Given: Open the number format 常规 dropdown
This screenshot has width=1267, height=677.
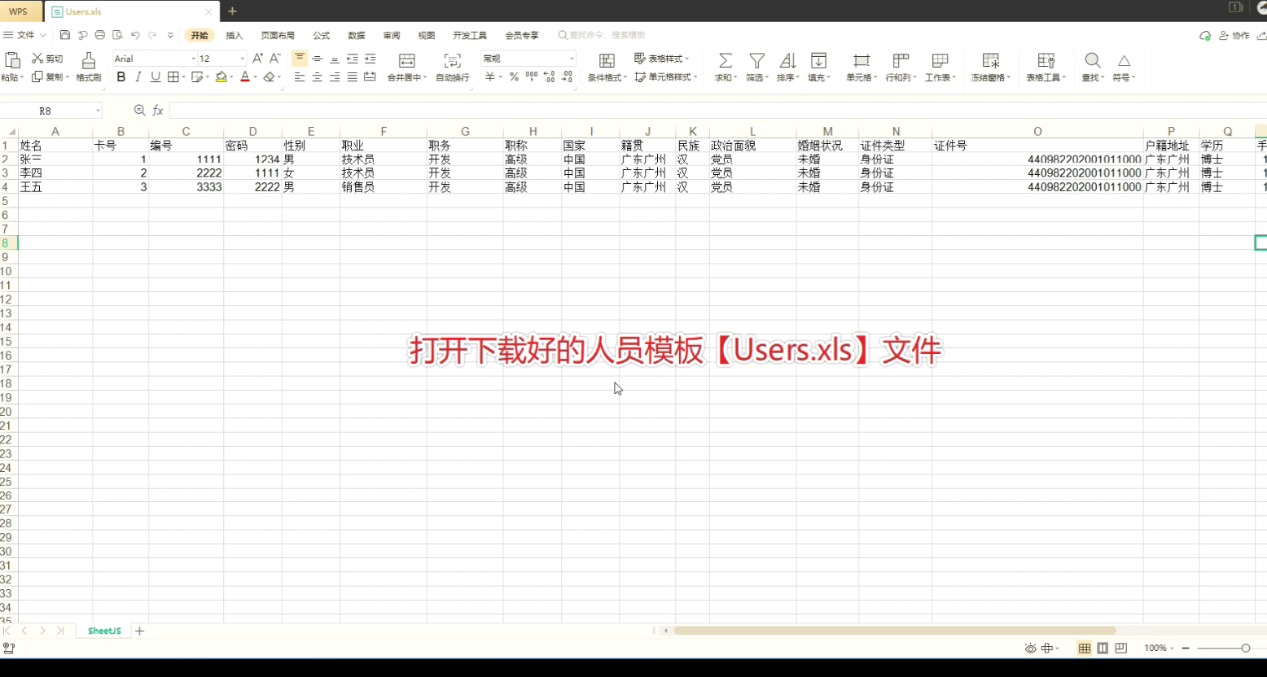Looking at the screenshot, I should click(572, 59).
